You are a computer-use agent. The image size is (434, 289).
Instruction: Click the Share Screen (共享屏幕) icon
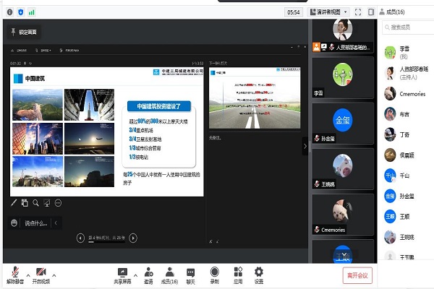click(x=124, y=273)
